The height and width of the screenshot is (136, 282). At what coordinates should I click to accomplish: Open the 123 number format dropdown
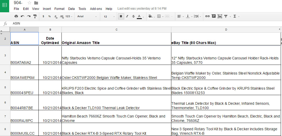69,16
